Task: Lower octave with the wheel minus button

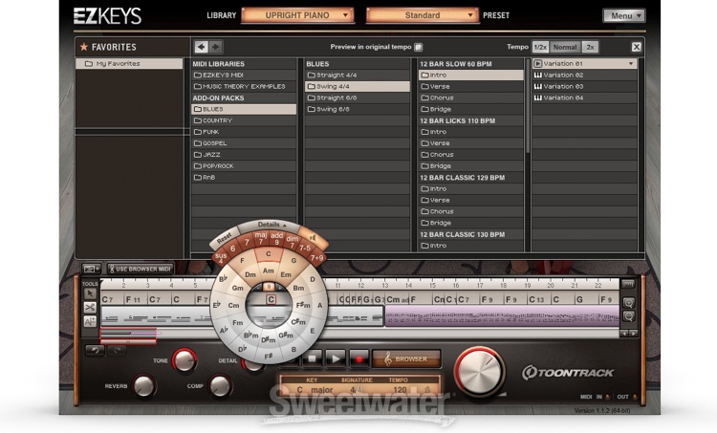Action: [258, 287]
